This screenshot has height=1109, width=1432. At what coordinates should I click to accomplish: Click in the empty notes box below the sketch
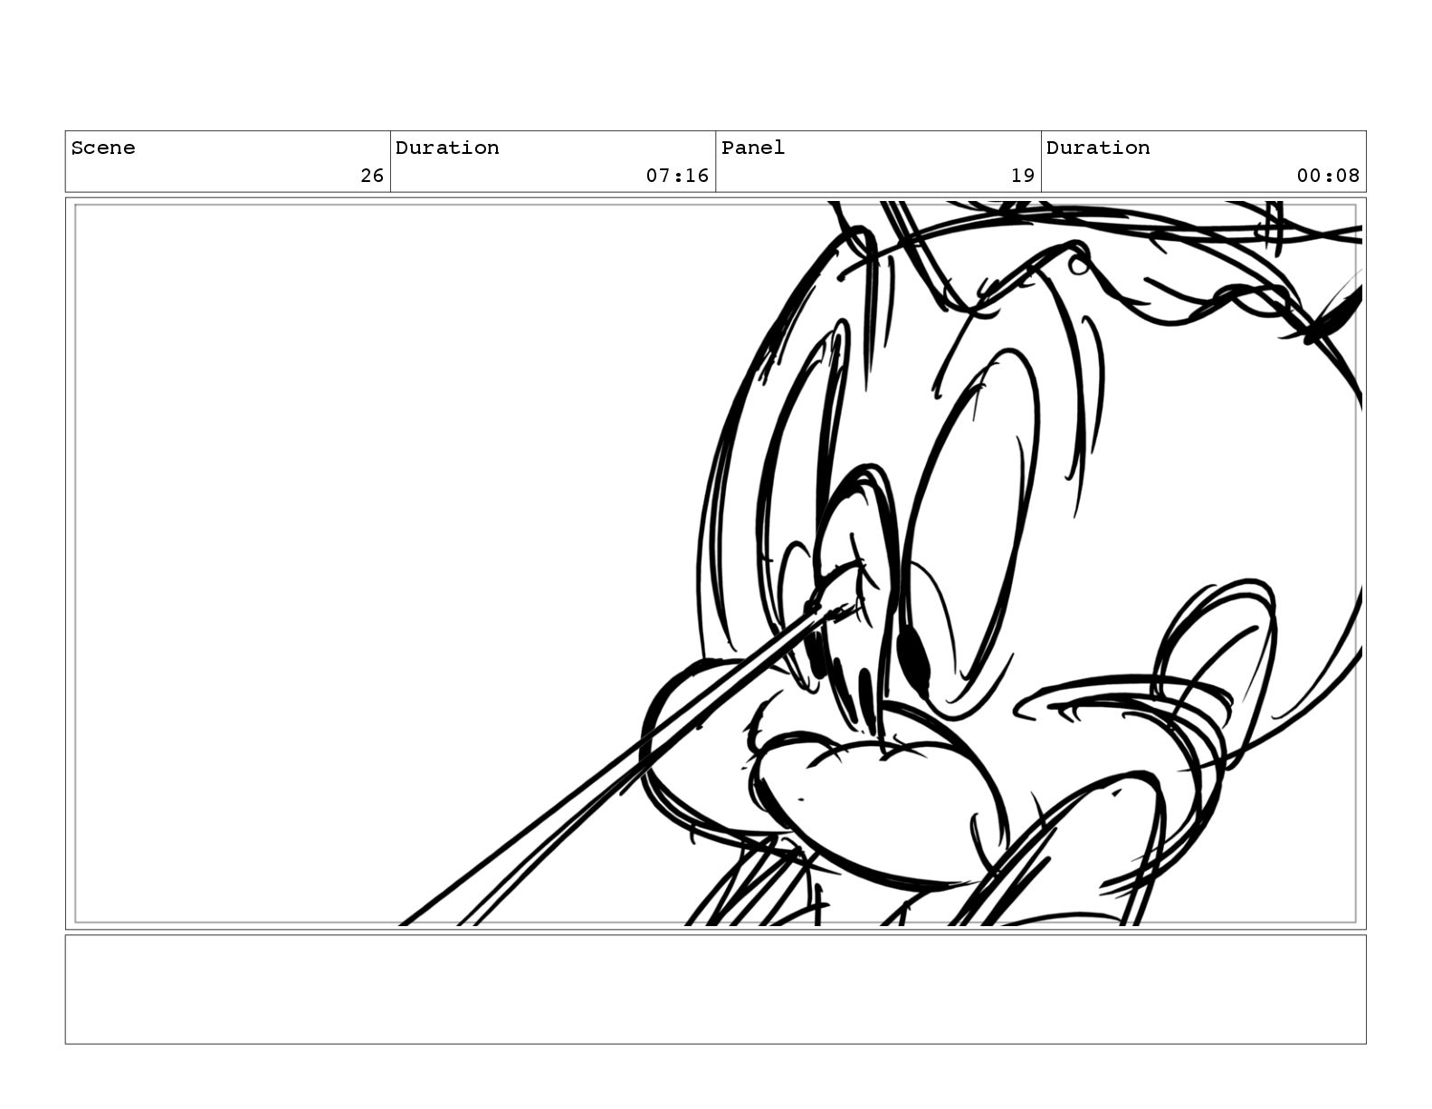[x=715, y=989]
